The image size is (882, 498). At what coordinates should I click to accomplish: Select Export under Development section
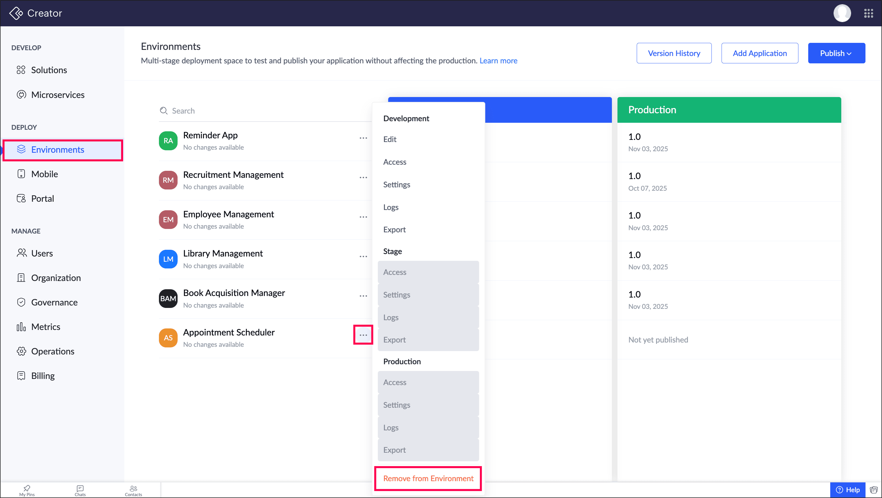click(x=394, y=230)
